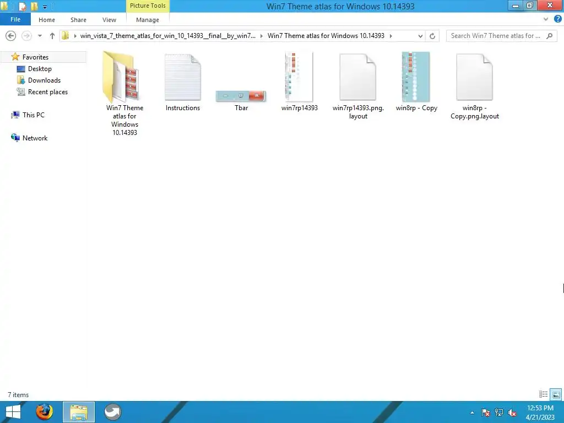The image size is (564, 423).
Task: Open the Action Center flag icon
Action: (x=485, y=413)
